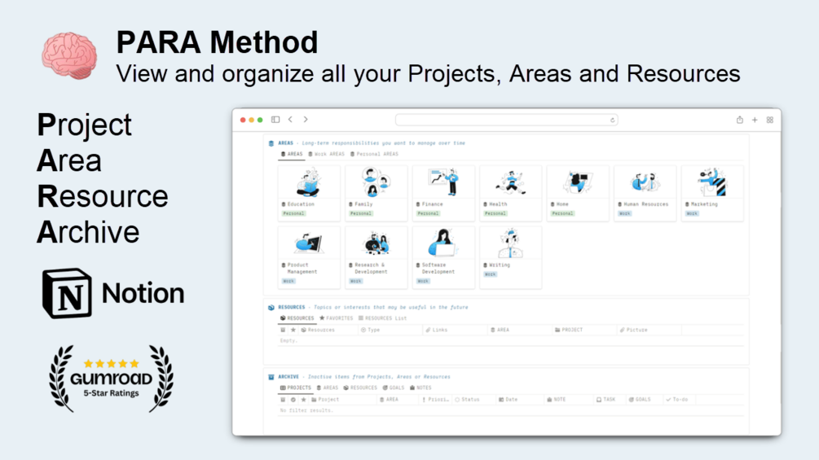The height and width of the screenshot is (460, 819).
Task: Click the Picture column header
Action: tap(633, 330)
